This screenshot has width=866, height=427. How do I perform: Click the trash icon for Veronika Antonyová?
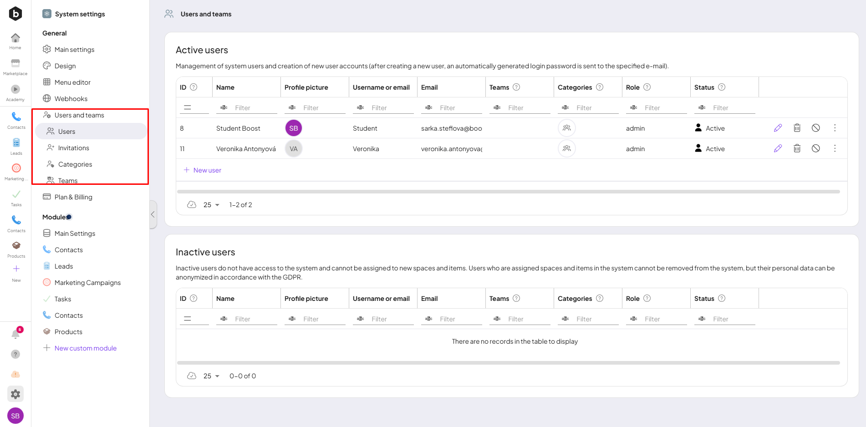coord(797,148)
